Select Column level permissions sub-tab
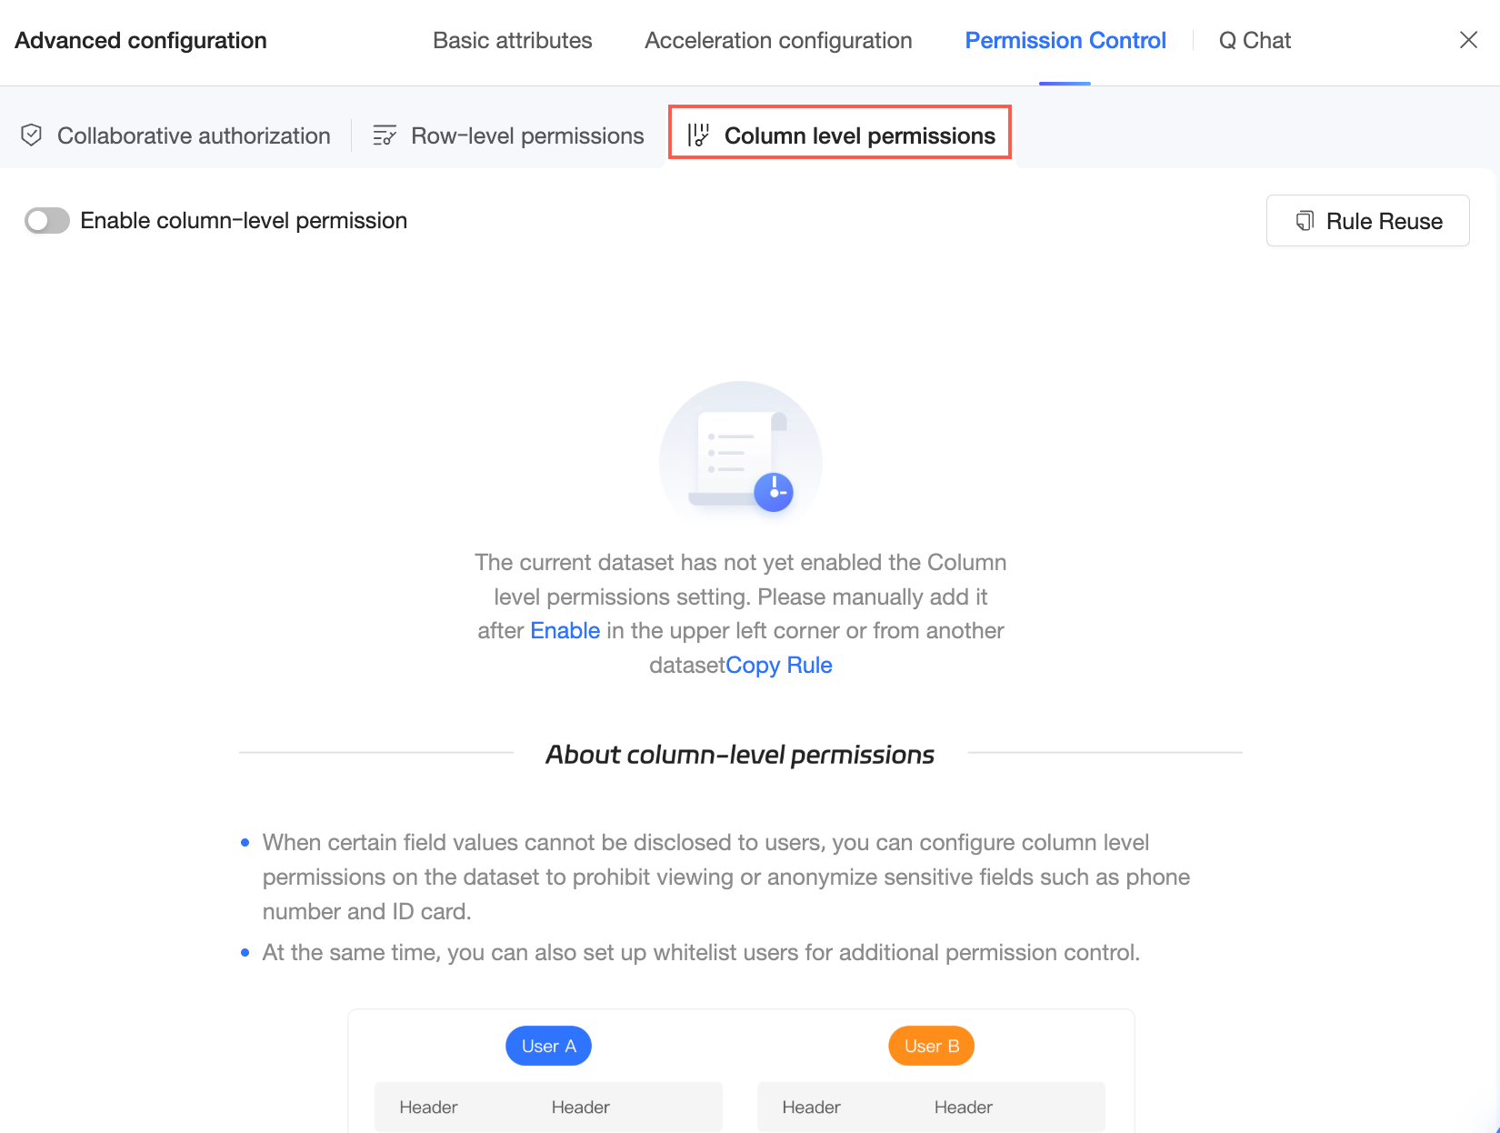The image size is (1500, 1133). (859, 136)
